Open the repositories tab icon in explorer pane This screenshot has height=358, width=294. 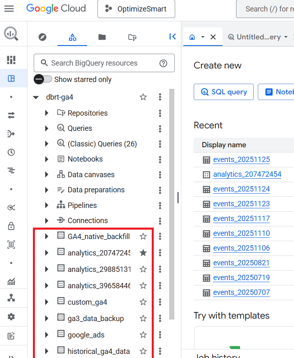tap(132, 37)
